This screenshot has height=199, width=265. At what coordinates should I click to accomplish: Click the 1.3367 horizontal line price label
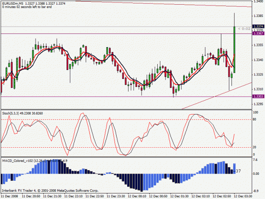pos(258,34)
